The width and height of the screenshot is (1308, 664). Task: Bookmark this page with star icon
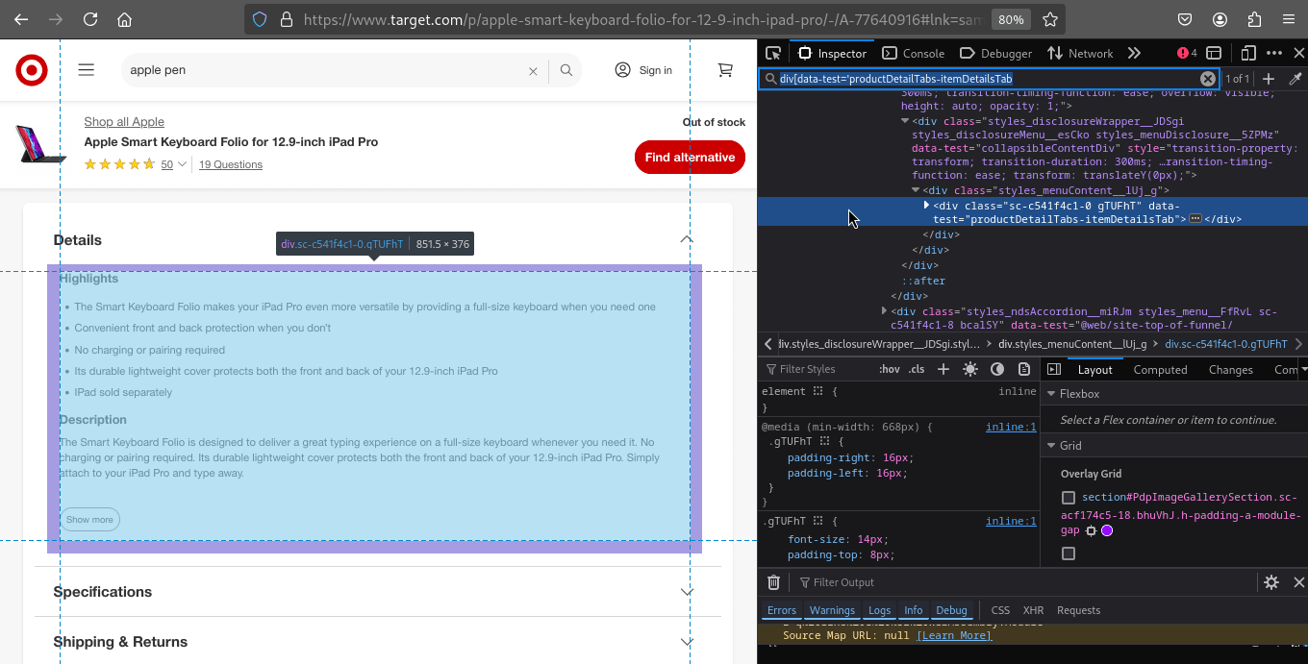[x=1050, y=19]
